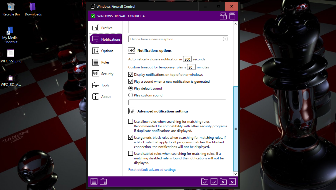Image resolution: width=336 pixels, height=190 pixels.
Task: Click the document list icon at bottom left
Action: [x=94, y=181]
